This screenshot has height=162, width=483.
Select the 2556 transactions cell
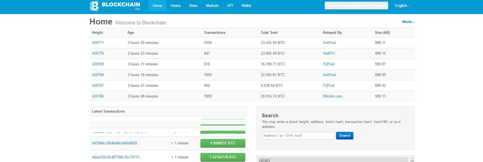pos(208,43)
